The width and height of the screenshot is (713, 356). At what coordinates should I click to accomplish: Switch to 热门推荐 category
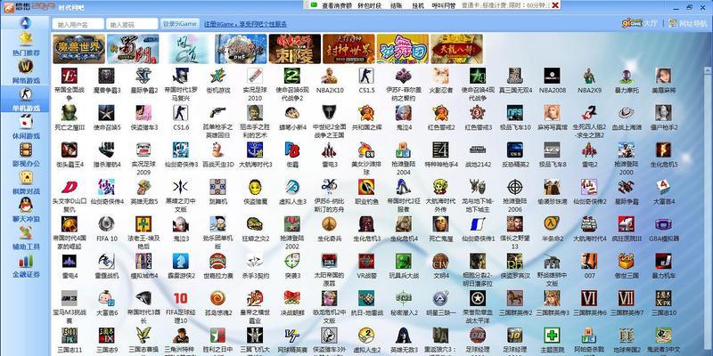[26, 44]
